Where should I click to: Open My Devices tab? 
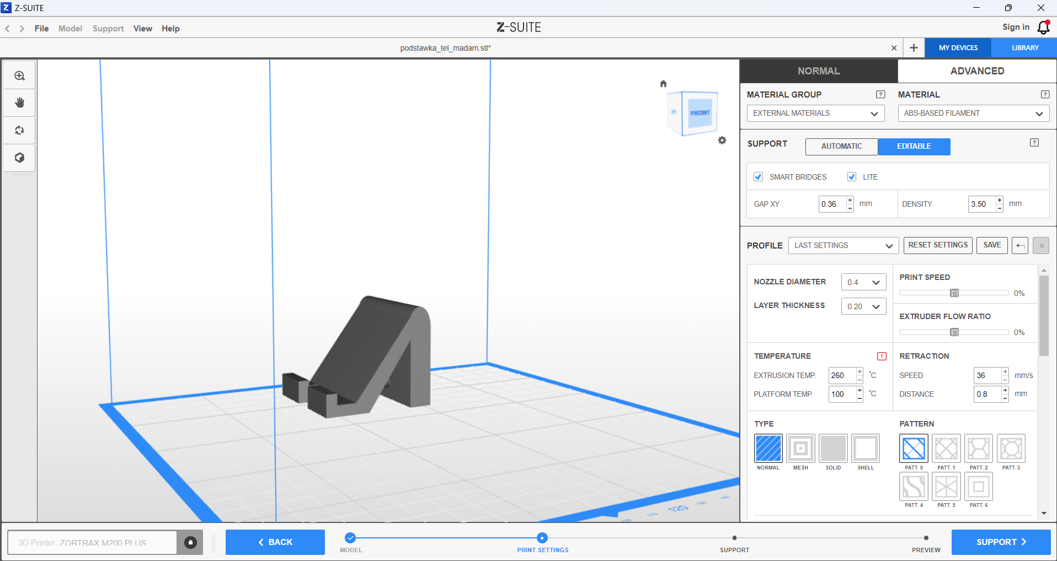(x=958, y=48)
